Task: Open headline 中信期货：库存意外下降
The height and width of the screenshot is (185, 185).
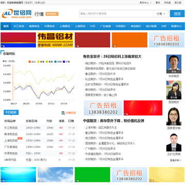Action: pyautogui.click(x=114, y=121)
